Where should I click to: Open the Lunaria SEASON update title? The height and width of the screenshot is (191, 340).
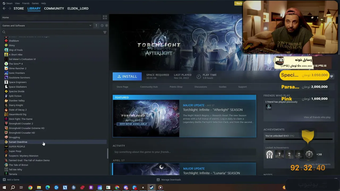coord(211,173)
